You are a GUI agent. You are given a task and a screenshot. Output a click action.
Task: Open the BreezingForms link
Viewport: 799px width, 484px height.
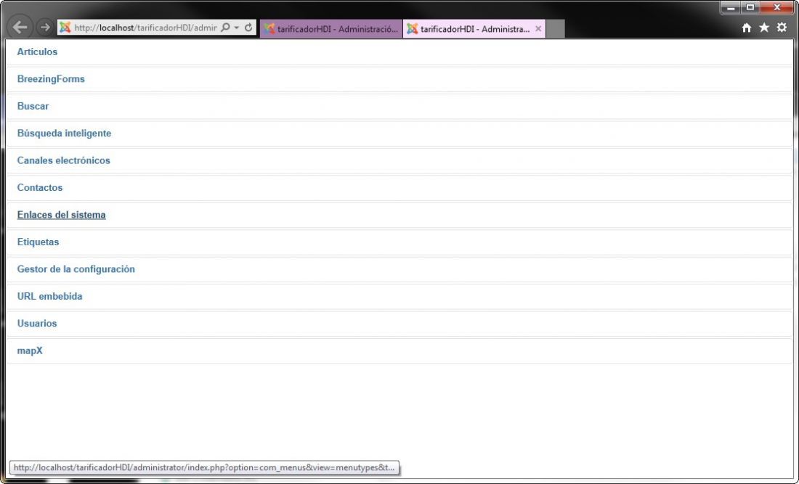[51, 79]
